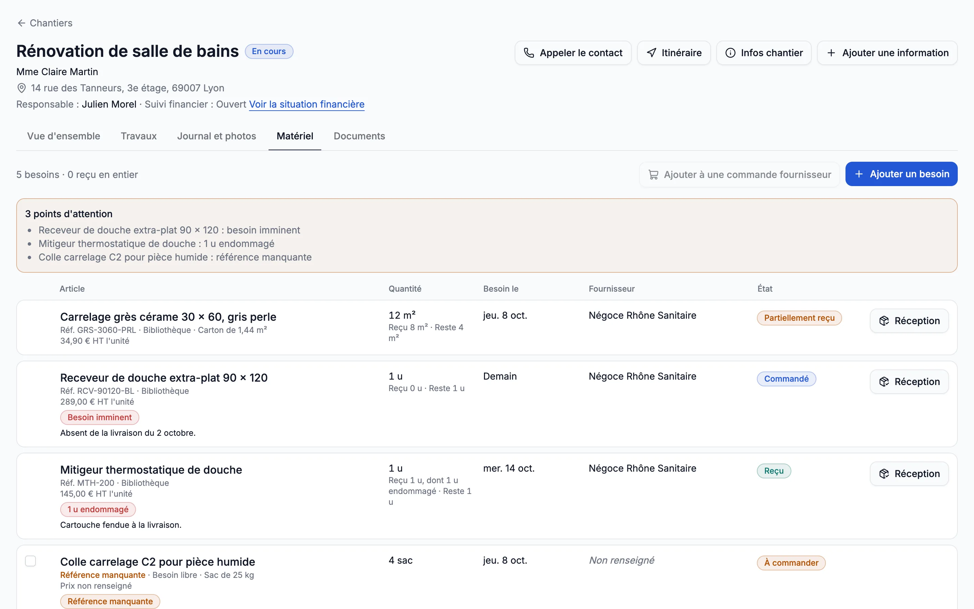The width and height of the screenshot is (974, 609).
Task: Click the Réception label for Receveur de douche
Action: [917, 381]
